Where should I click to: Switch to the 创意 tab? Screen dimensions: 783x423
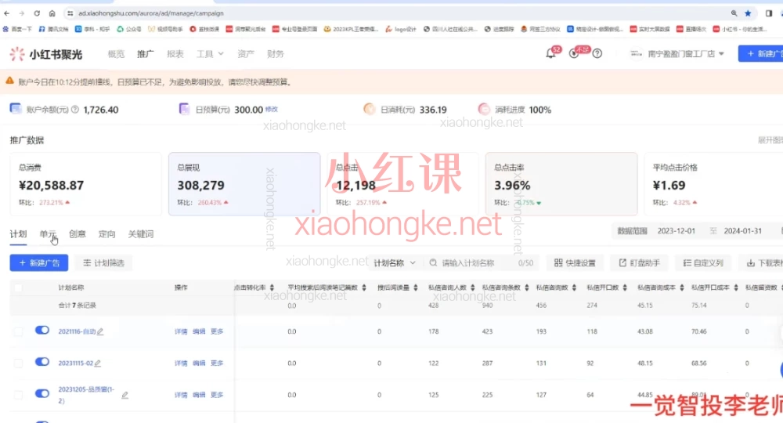78,234
